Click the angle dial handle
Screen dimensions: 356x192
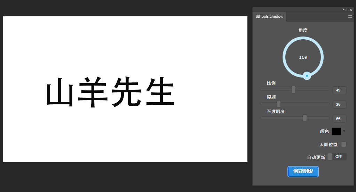307,76
